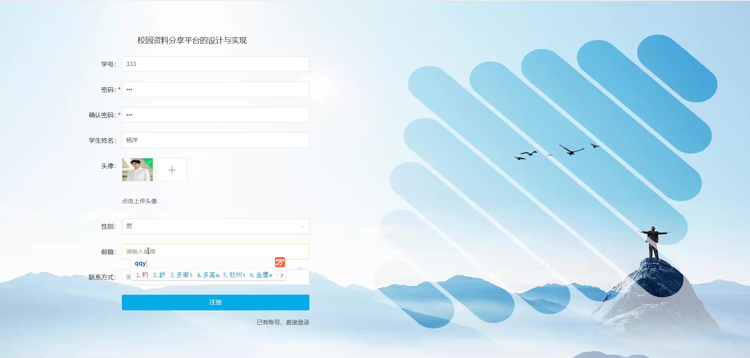
Task: Click the Sogou input method logo icon
Action: pos(280,262)
